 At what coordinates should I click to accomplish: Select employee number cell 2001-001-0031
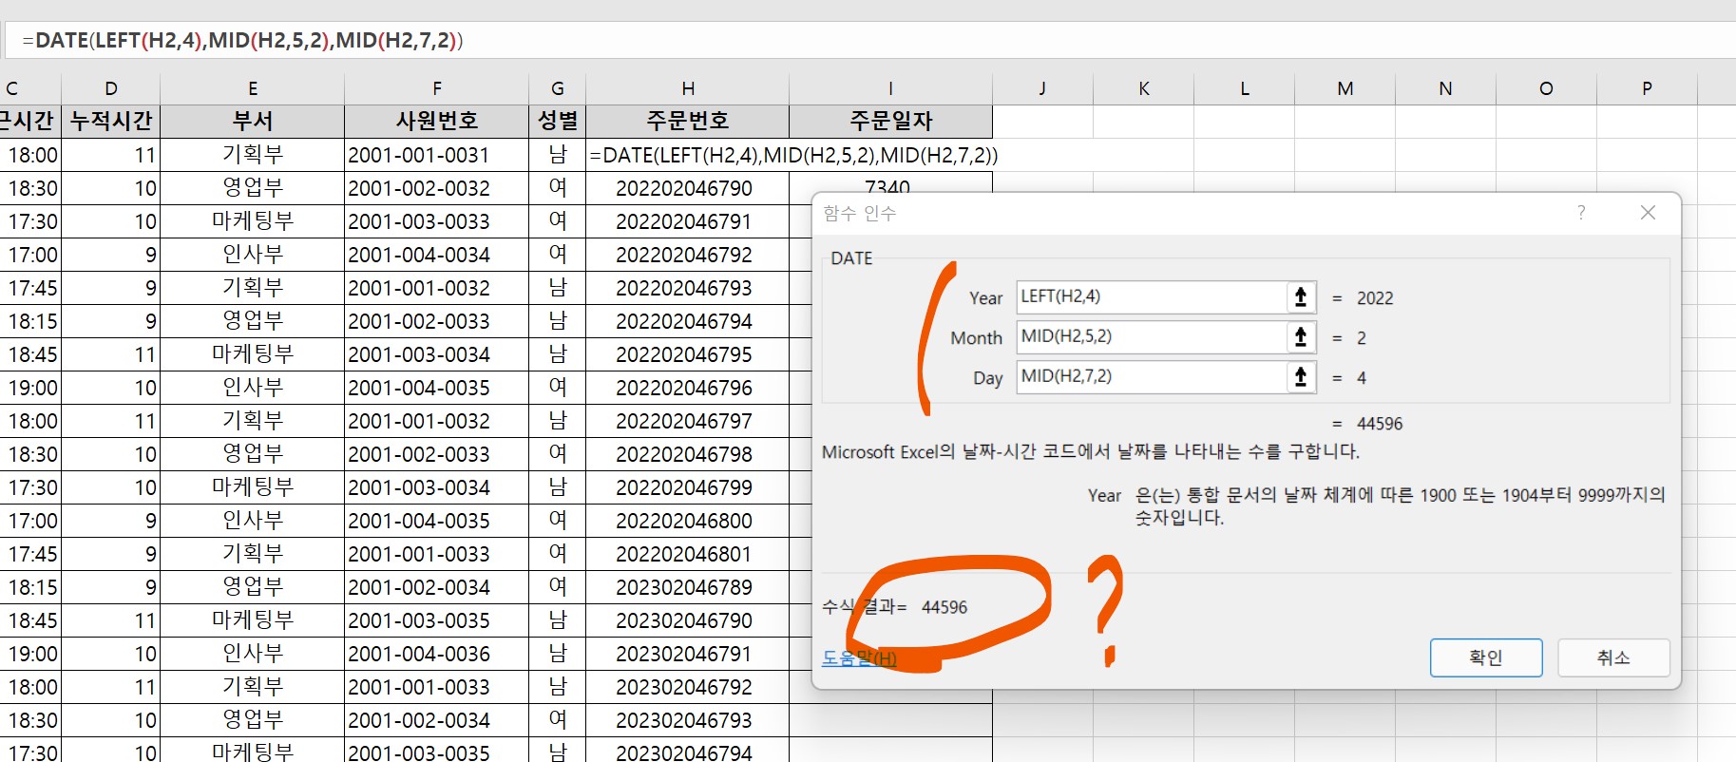[437, 155]
